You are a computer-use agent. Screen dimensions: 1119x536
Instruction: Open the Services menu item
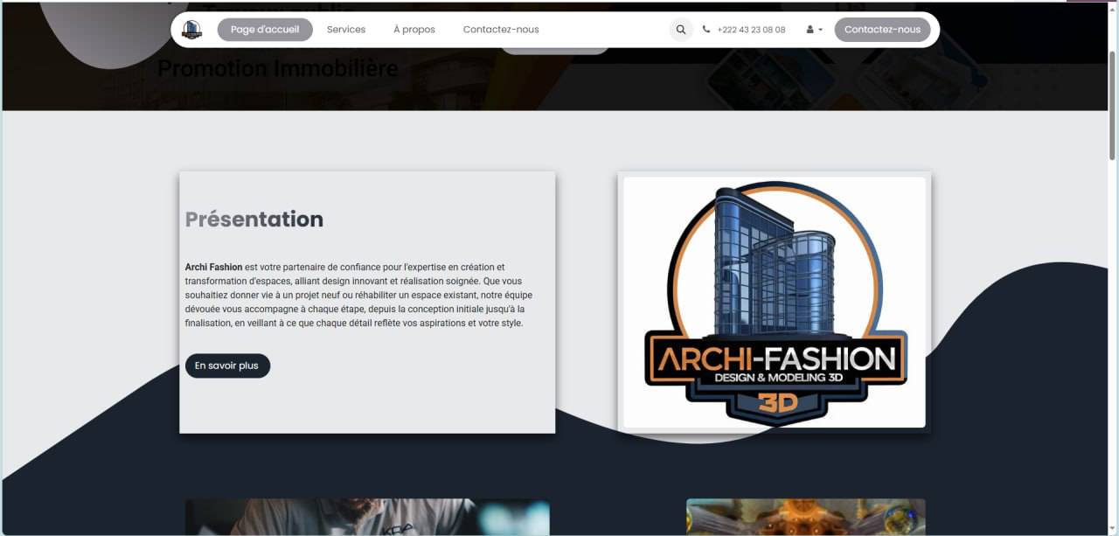(346, 30)
